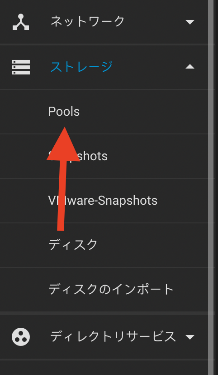This screenshot has height=375, width=218.
Task: Click the sidebar vertical scrollbar
Action: point(211,187)
